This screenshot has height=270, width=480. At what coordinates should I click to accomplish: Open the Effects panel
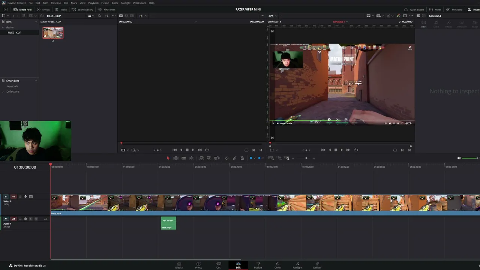[43, 9]
